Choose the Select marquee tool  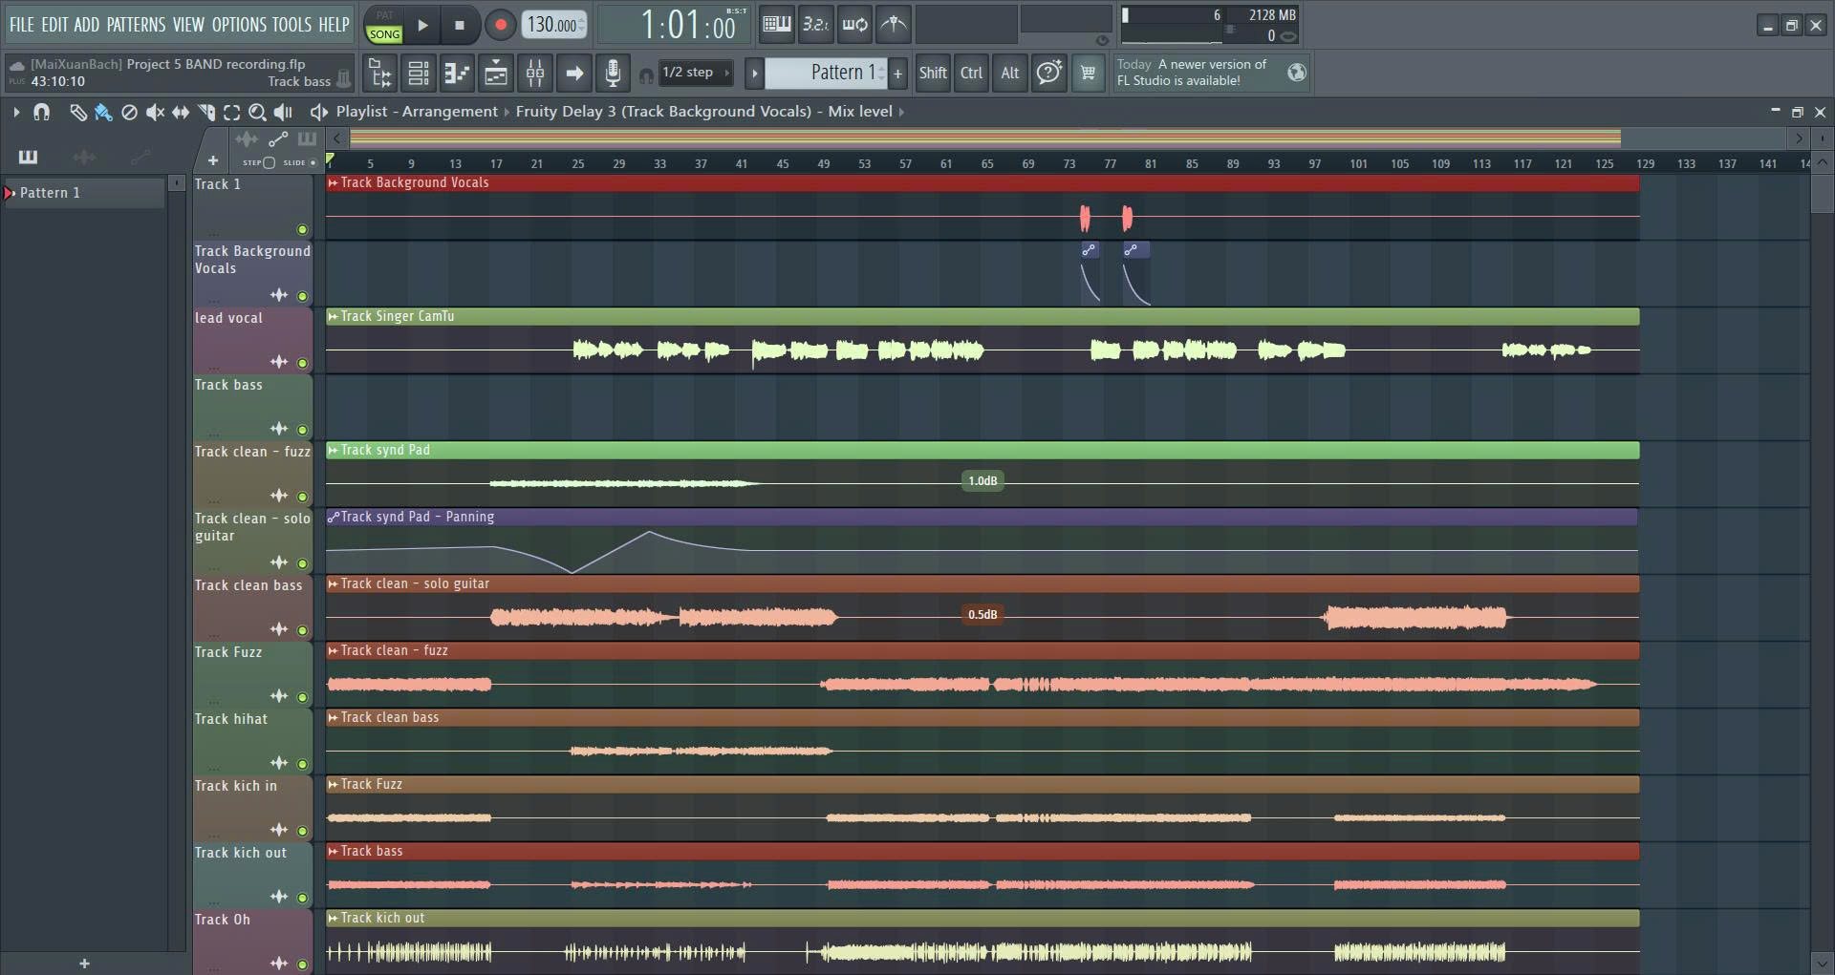coord(231,112)
